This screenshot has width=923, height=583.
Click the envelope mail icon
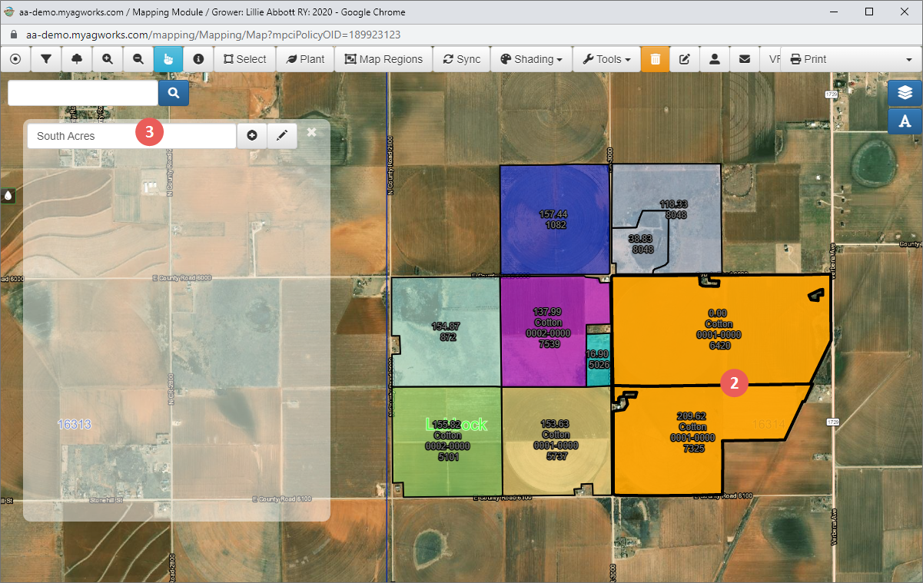click(745, 59)
